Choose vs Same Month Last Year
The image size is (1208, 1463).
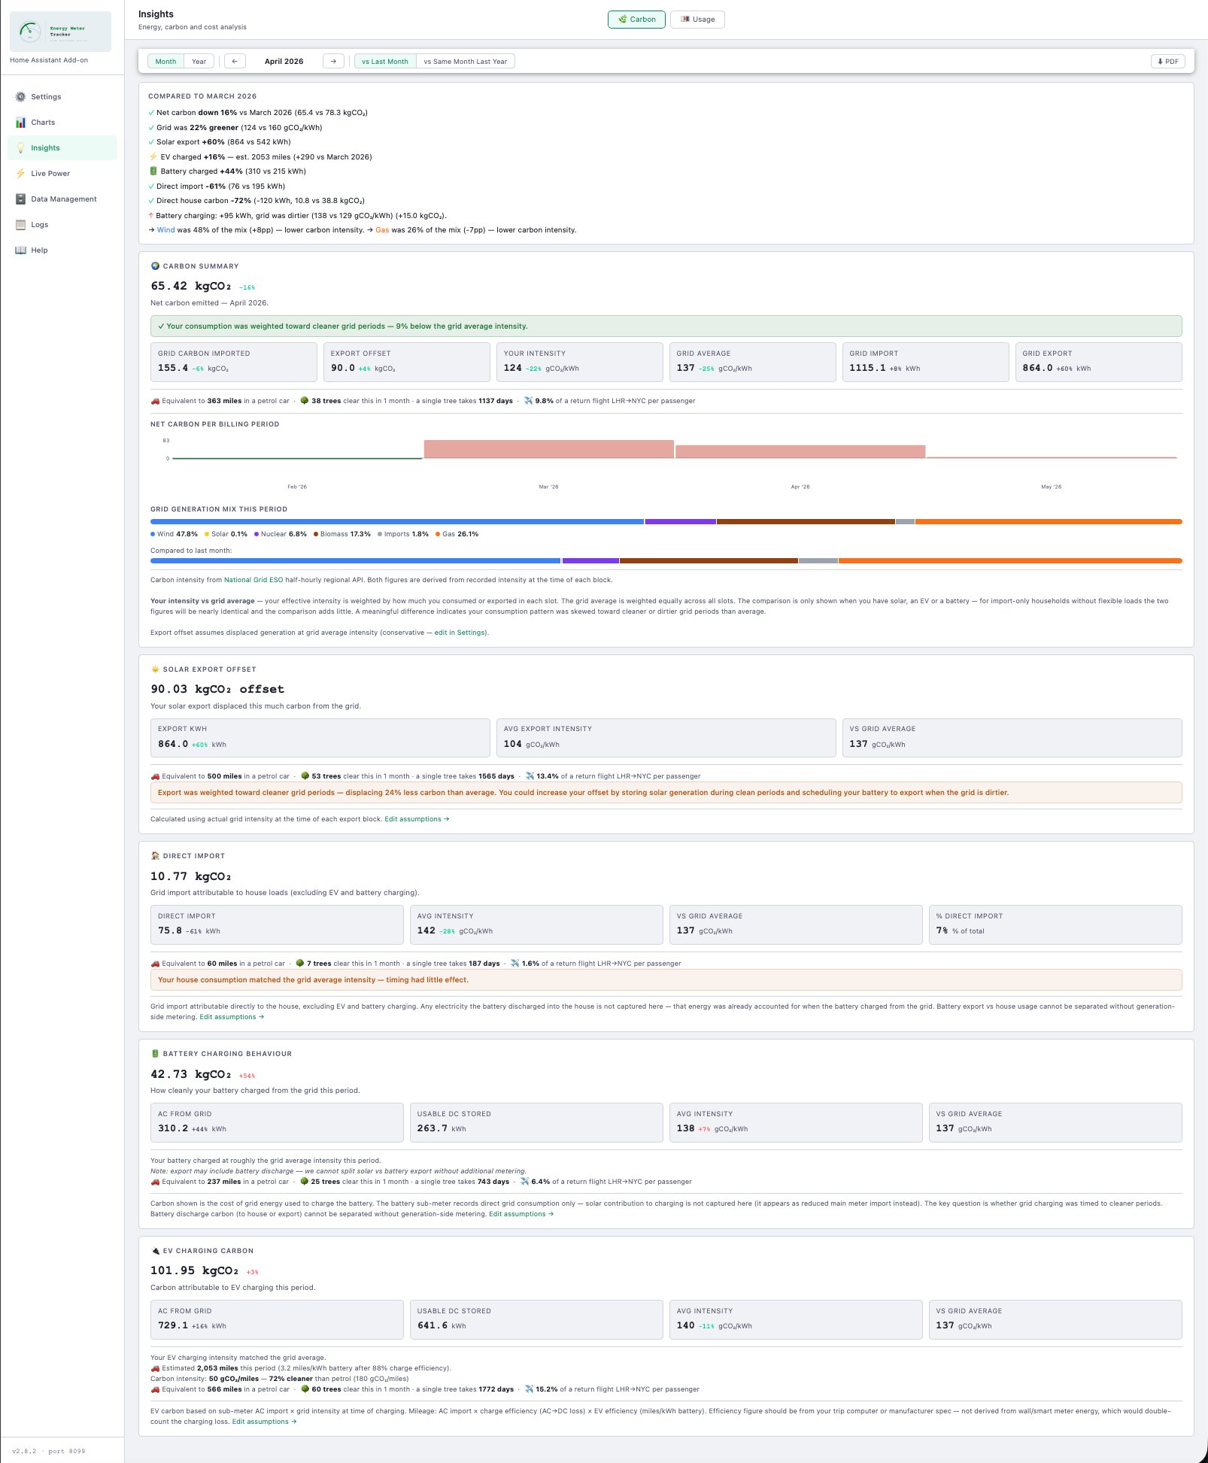[465, 62]
